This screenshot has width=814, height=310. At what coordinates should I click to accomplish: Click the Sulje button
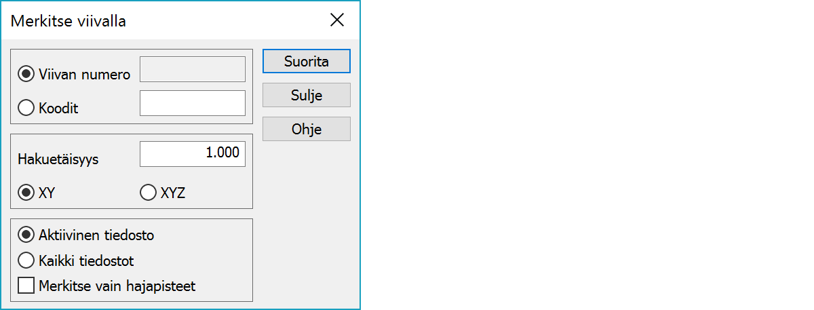tap(306, 95)
